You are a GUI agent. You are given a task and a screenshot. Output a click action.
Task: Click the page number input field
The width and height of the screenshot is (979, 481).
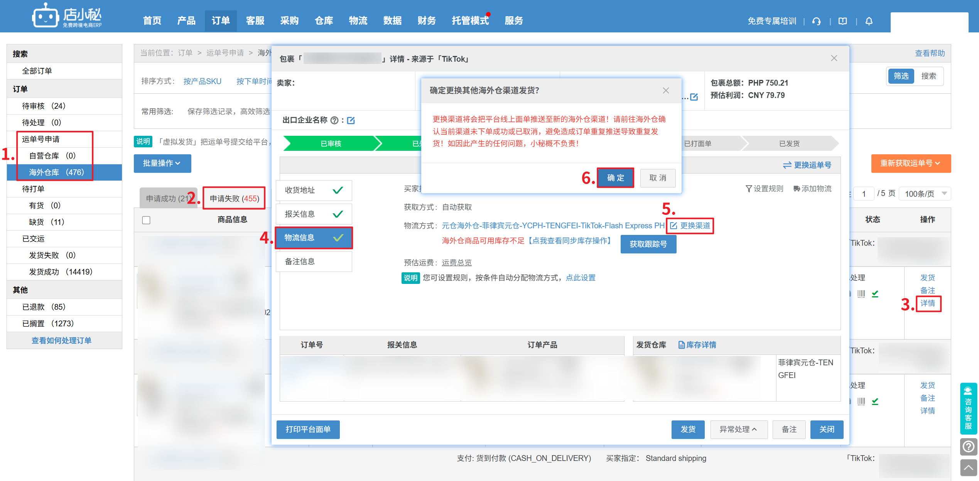click(864, 194)
